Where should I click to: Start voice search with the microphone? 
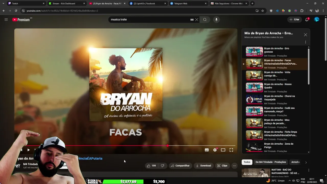pyautogui.click(x=216, y=19)
